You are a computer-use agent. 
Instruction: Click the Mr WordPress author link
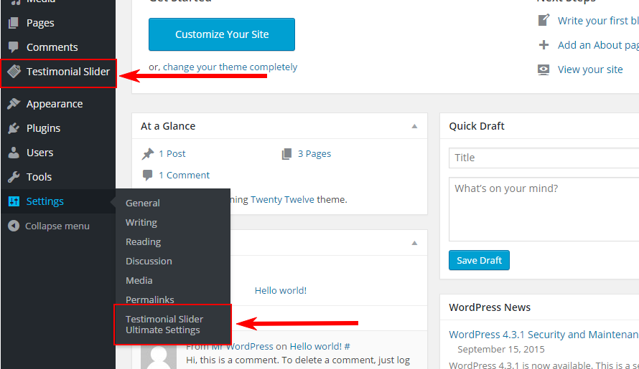click(242, 347)
